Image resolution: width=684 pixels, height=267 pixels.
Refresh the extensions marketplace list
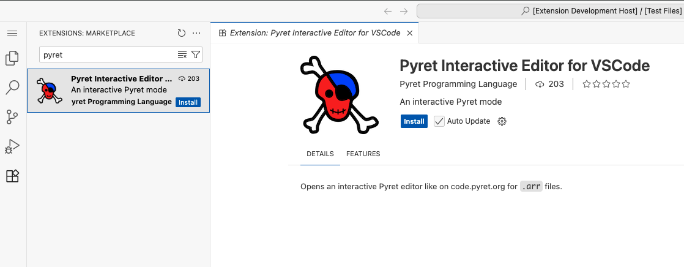click(x=182, y=33)
